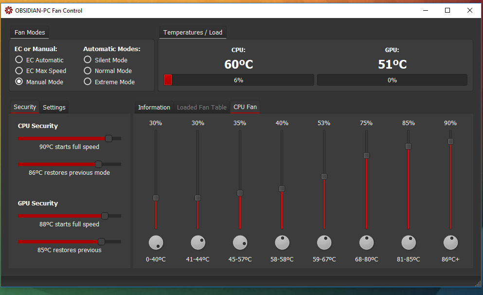The width and height of the screenshot is (483, 295).
Task: Minimize the Fan Control window
Action: [426, 11]
